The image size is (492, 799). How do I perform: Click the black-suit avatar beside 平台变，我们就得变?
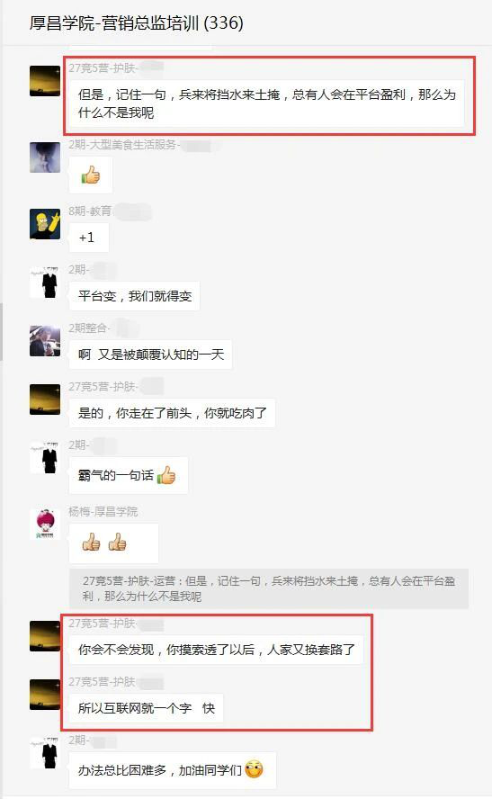click(45, 283)
